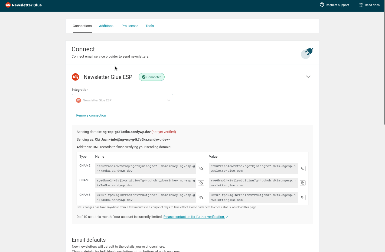385x252 pixels.
Task: Click the Read docs book icon
Action: tap(361, 5)
